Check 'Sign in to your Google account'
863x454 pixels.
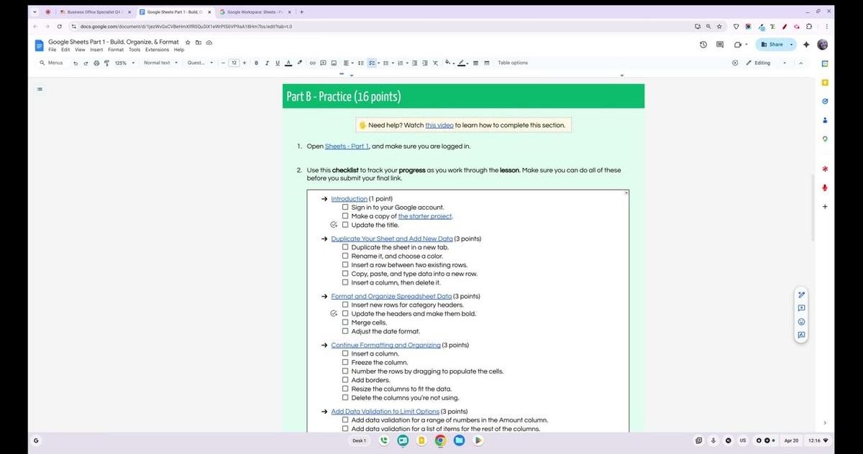click(x=345, y=207)
